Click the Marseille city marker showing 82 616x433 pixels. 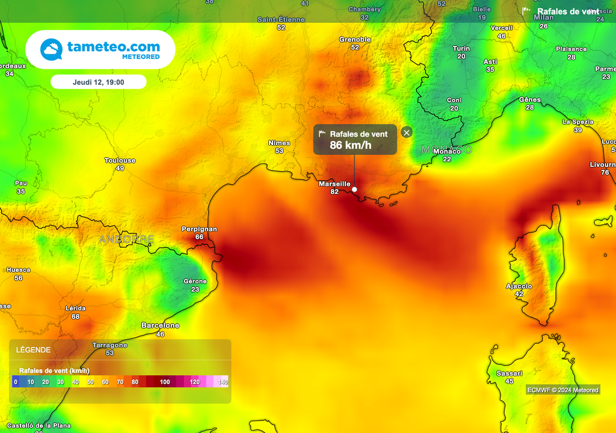pos(334,187)
